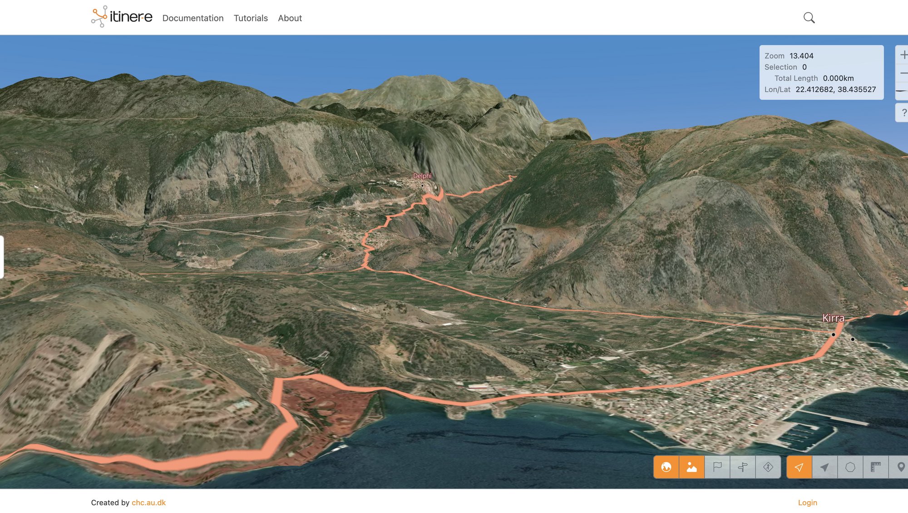Go to the About page
The image size is (908, 513).
(290, 18)
